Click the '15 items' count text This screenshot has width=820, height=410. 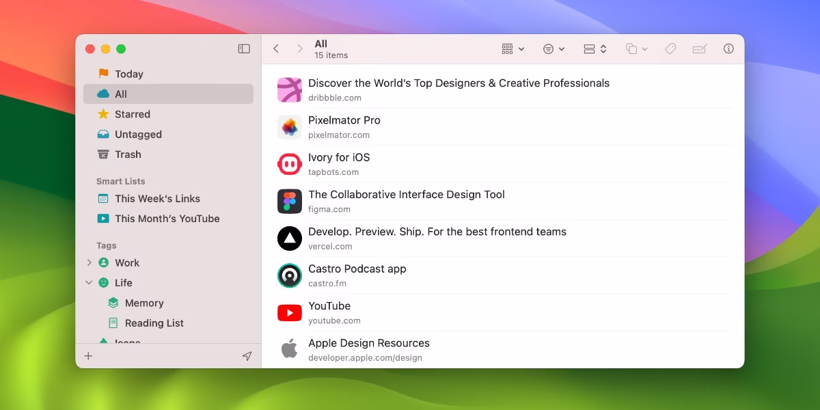coord(331,55)
